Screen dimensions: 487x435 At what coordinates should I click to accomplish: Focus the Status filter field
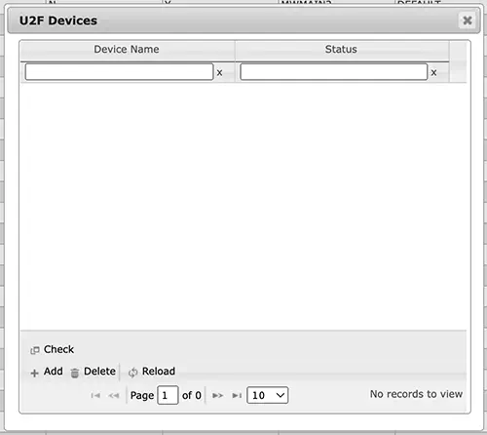[x=333, y=72]
